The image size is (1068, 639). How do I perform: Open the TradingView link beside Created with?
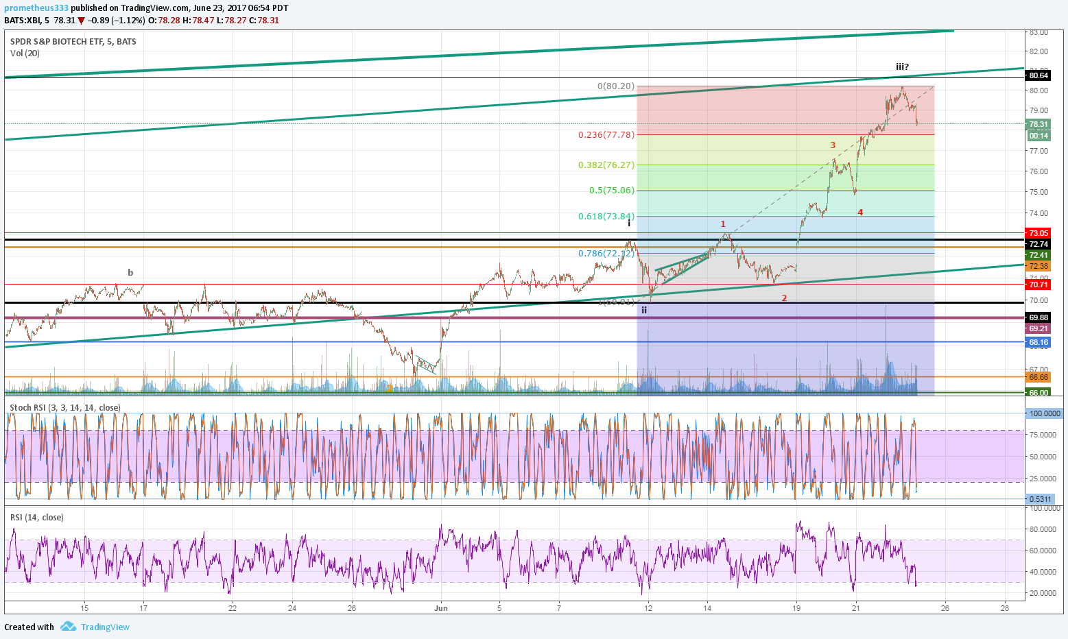pyautogui.click(x=105, y=627)
